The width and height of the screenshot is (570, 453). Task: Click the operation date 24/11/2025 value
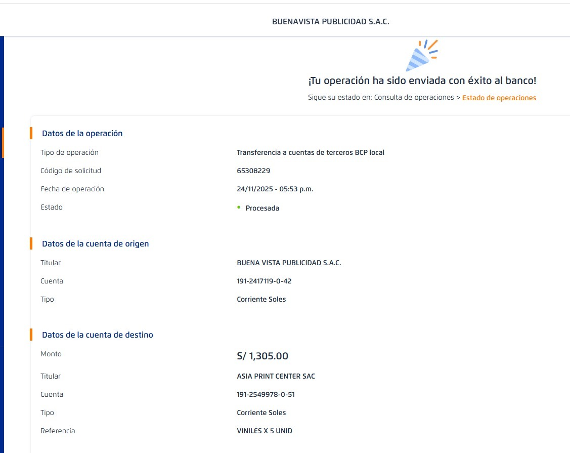tap(275, 189)
